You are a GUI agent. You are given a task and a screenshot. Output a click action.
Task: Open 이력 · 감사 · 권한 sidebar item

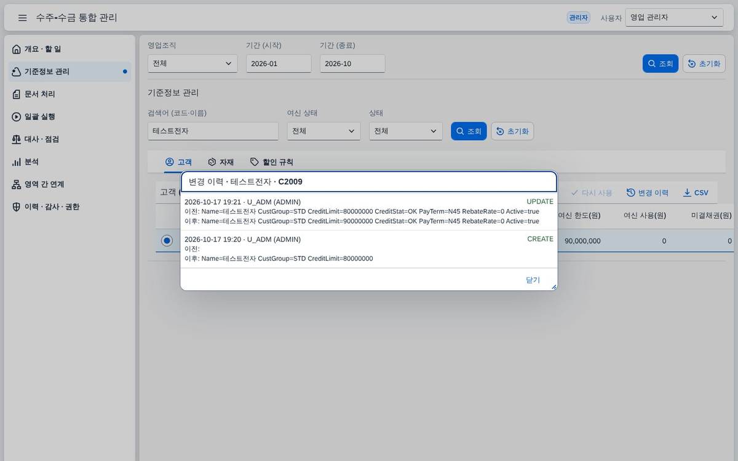(69, 207)
